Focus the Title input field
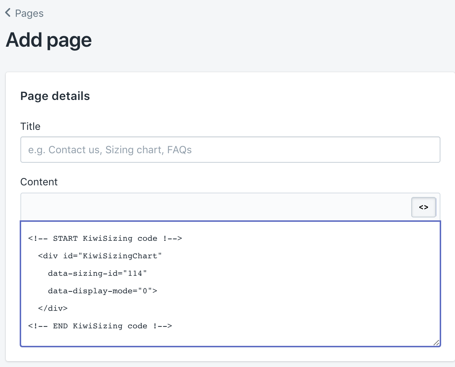Screen dimensions: 455x367 [230, 150]
